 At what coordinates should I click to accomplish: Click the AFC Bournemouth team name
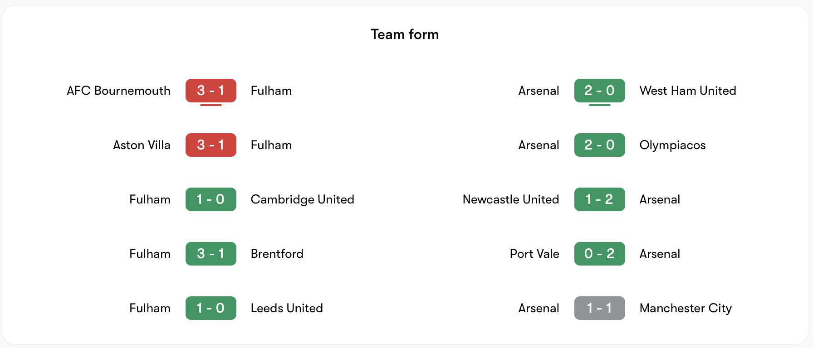pos(118,91)
